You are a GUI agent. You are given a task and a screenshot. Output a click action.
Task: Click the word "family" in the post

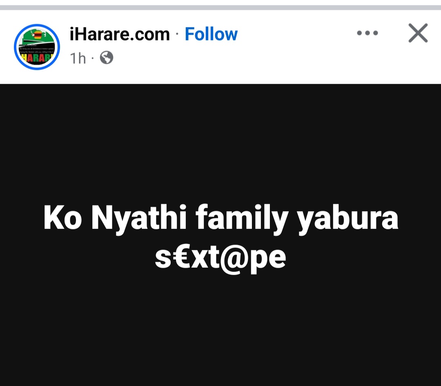(x=242, y=219)
